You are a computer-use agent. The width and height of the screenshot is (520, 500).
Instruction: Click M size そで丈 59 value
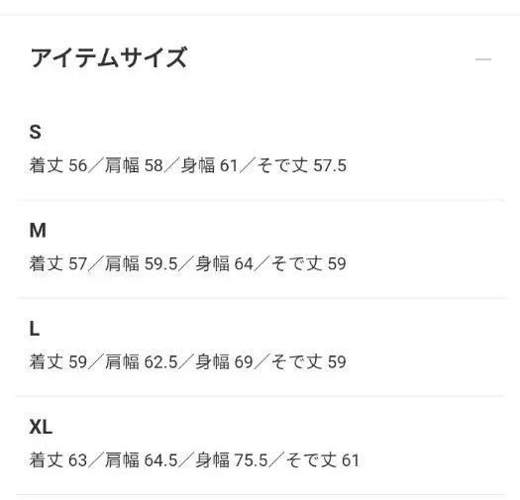(309, 263)
